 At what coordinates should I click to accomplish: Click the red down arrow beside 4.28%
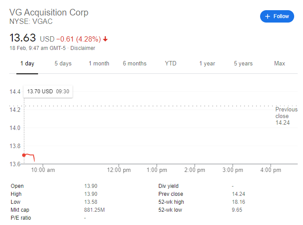click(105, 39)
